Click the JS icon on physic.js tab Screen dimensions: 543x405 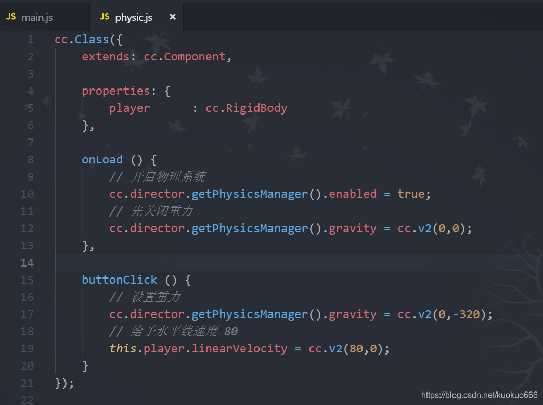click(105, 17)
